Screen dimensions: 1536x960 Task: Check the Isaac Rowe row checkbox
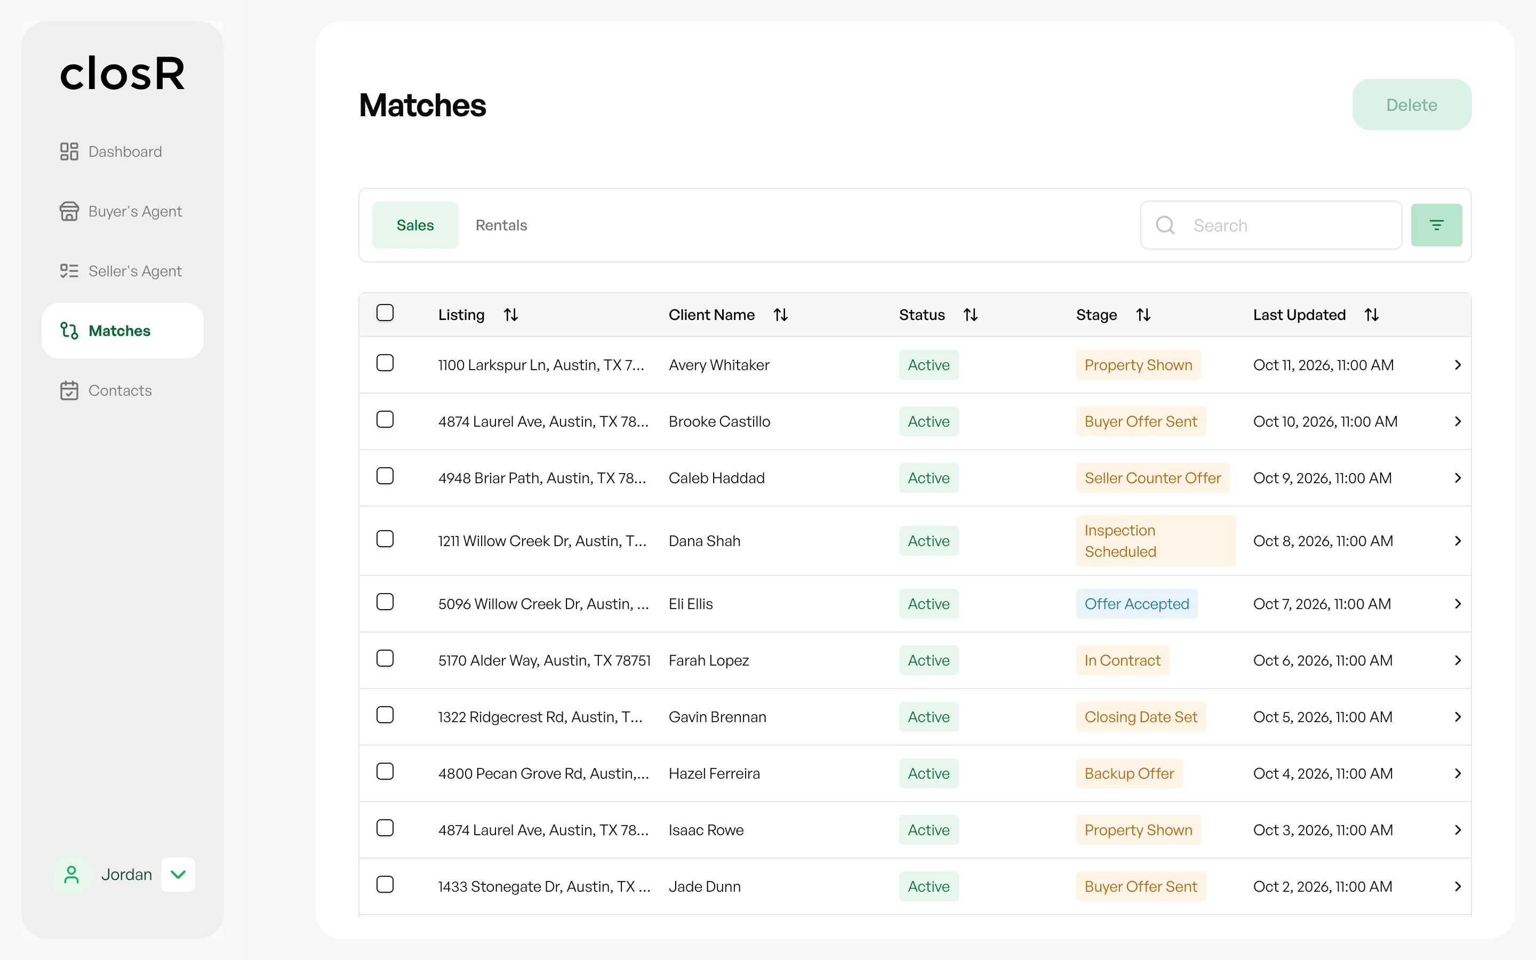tap(385, 828)
